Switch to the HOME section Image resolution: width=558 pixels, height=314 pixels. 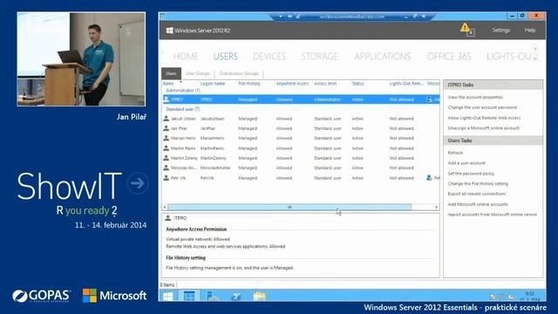186,56
